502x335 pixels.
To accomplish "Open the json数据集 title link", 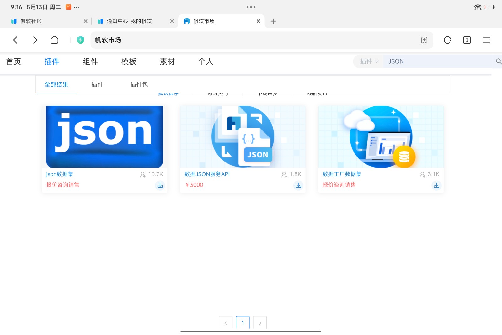I will click(60, 174).
